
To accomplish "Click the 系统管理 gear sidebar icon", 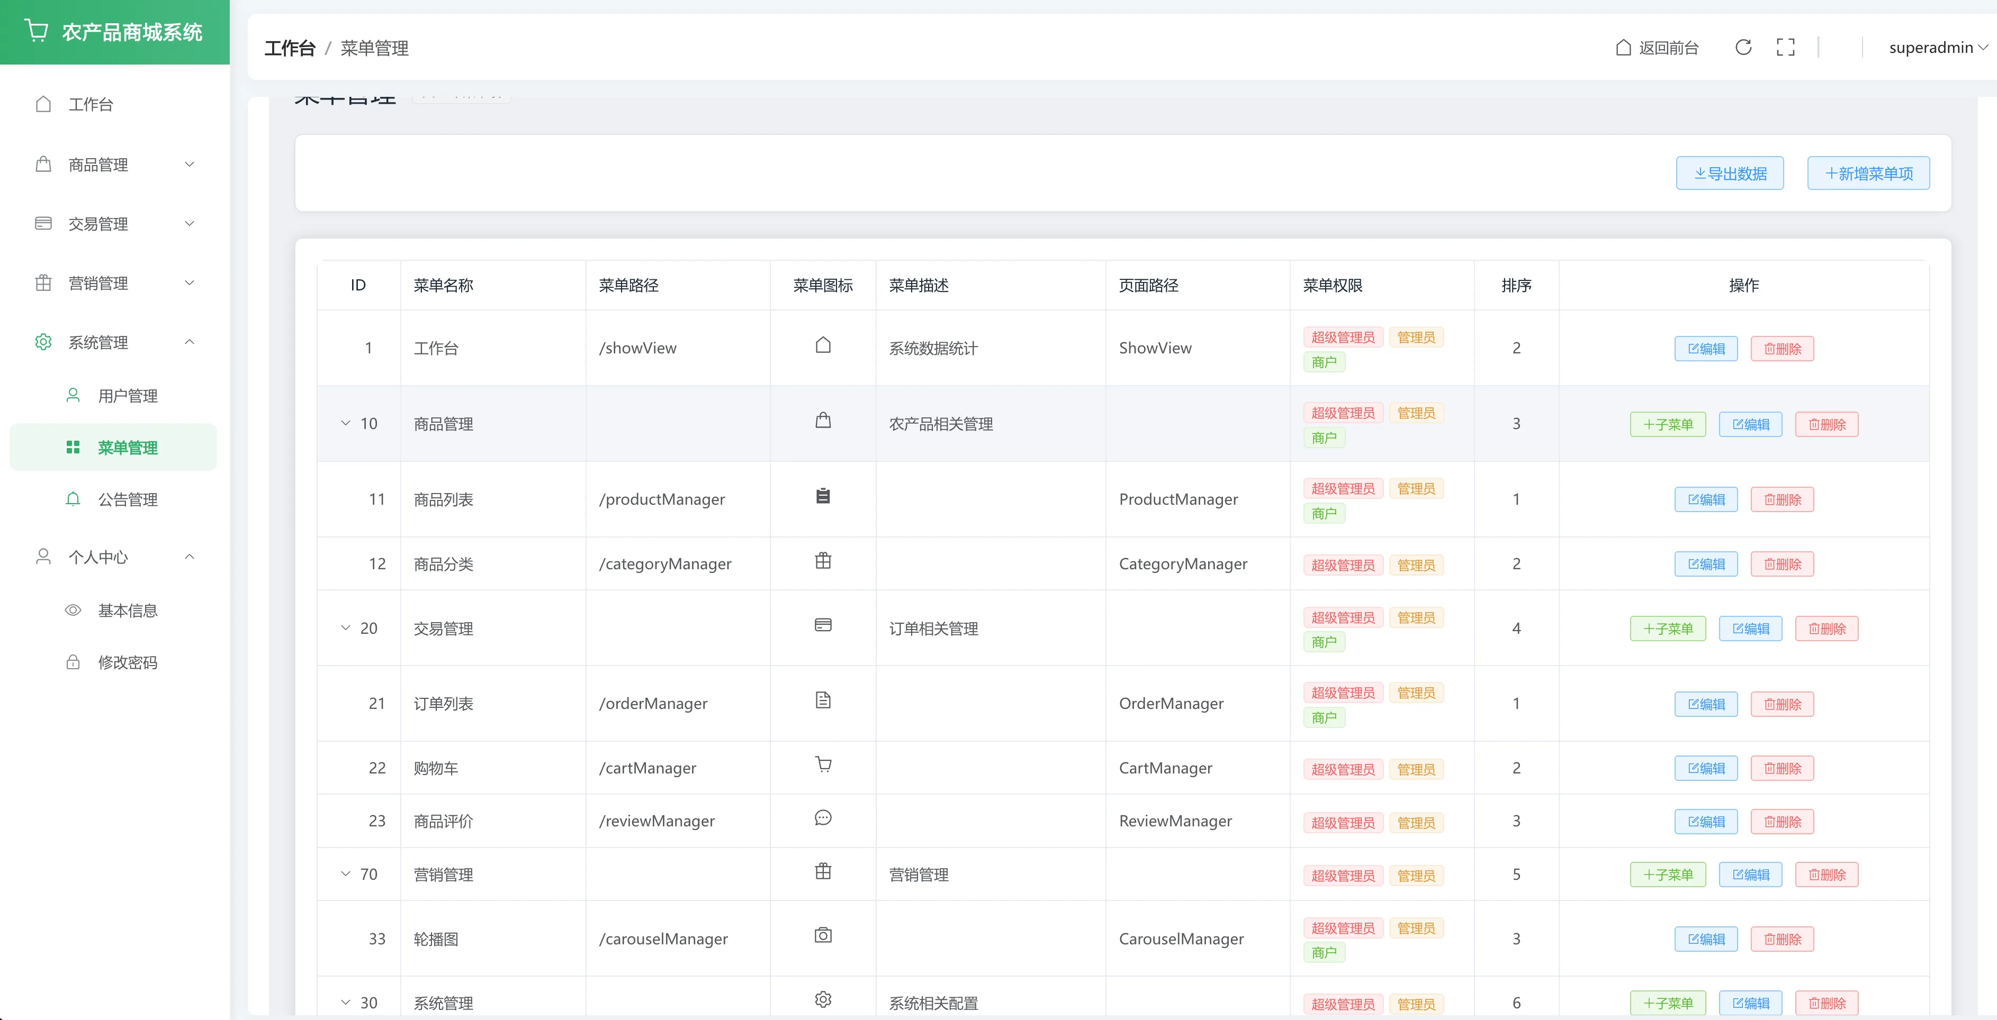I will (43, 342).
